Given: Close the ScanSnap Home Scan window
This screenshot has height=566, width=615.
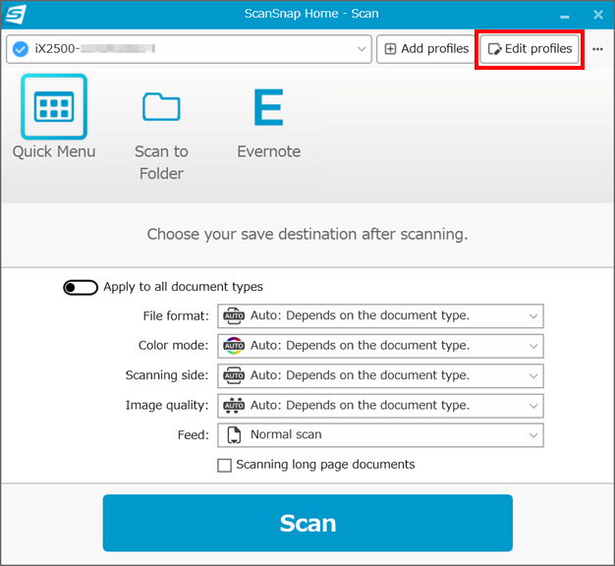Looking at the screenshot, I should 598,15.
